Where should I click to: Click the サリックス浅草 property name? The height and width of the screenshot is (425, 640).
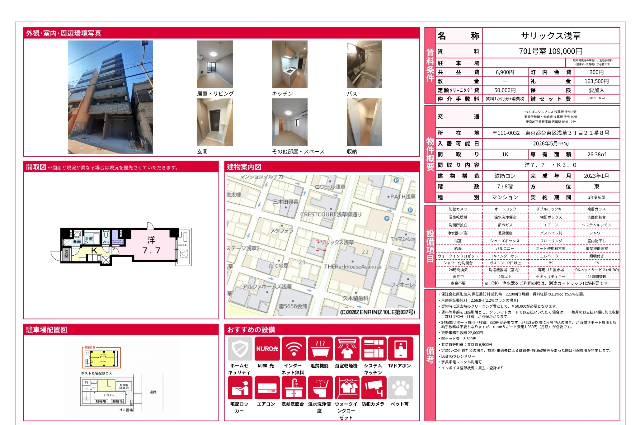pyautogui.click(x=550, y=36)
